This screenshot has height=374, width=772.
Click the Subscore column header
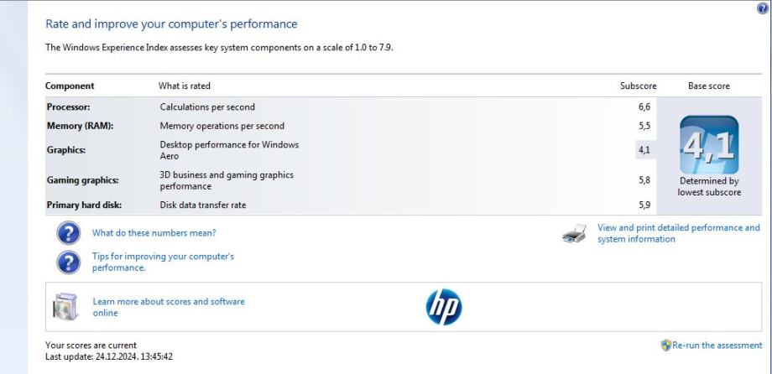(x=638, y=86)
